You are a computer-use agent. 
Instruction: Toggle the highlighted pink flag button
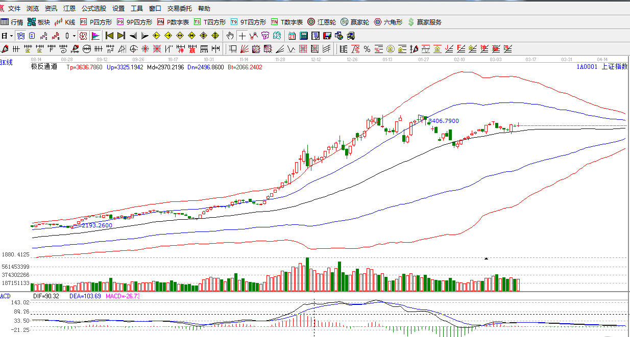(x=95, y=36)
